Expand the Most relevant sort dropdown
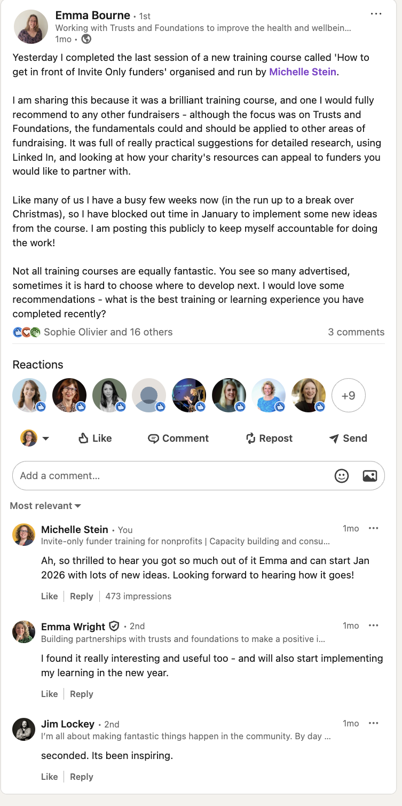 coord(45,506)
